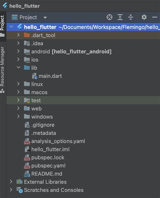Expand the macos folder chevron
This screenshot has height=198, width=160.
tap(19, 92)
